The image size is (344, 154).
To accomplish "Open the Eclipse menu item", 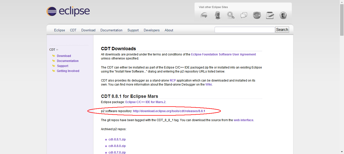I will [59, 30].
